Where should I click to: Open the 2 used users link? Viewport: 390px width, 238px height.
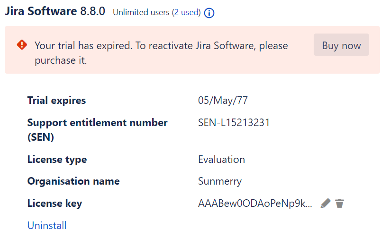pos(186,12)
